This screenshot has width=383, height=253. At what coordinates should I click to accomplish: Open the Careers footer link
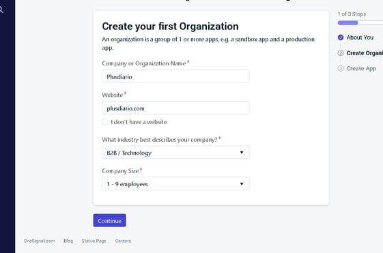tap(123, 241)
